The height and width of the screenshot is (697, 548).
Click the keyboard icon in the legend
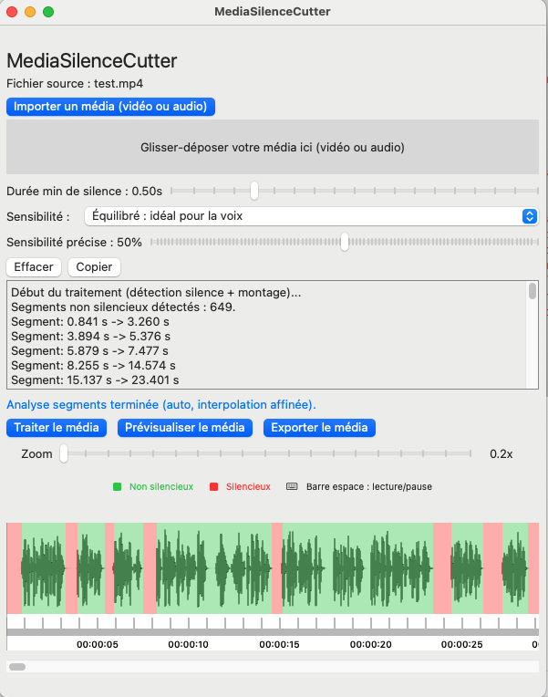(292, 486)
